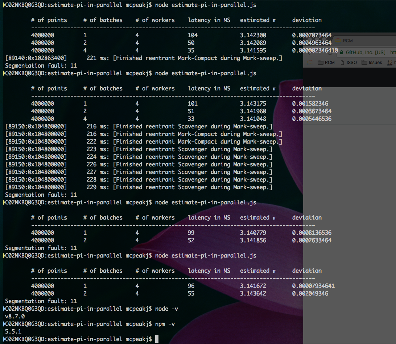Expand the Issues bookmarks folder

[372, 63]
